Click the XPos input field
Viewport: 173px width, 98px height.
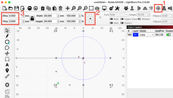15,16
